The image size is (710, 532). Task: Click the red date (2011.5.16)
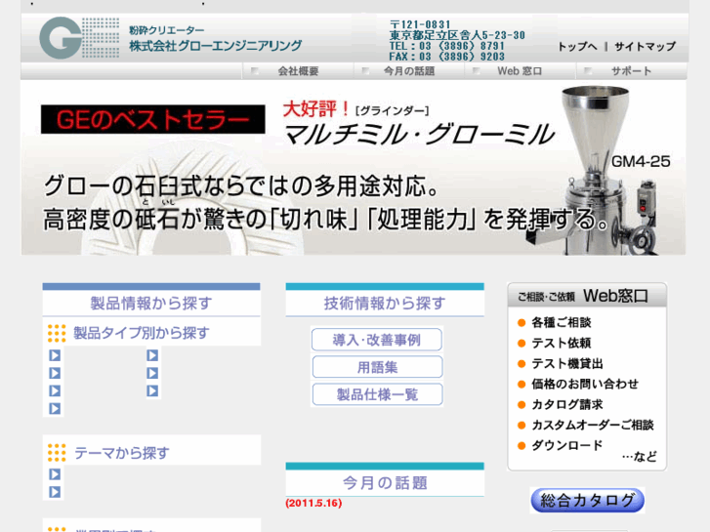pyautogui.click(x=313, y=503)
